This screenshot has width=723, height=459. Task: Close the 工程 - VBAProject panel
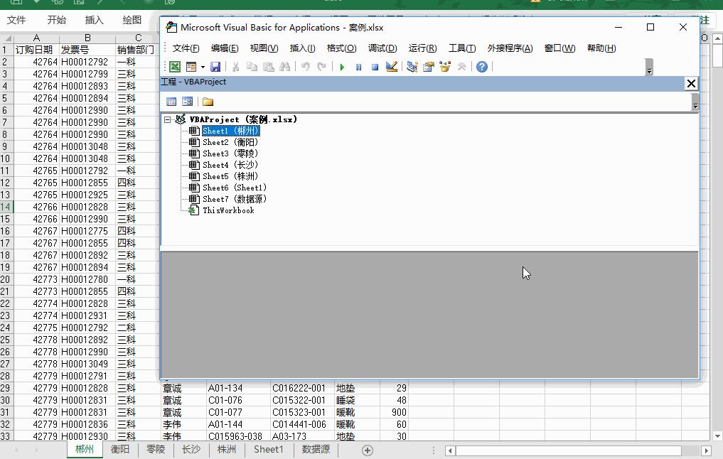pos(690,83)
